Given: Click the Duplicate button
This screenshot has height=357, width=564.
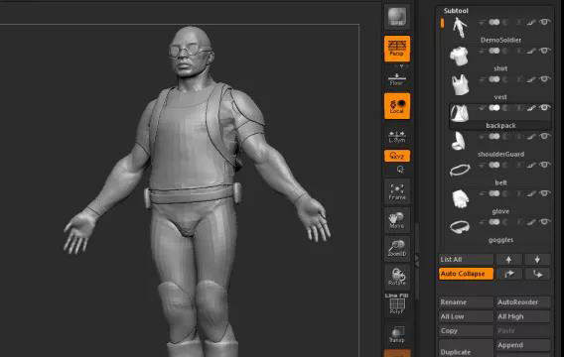Looking at the screenshot, I should [x=466, y=348].
